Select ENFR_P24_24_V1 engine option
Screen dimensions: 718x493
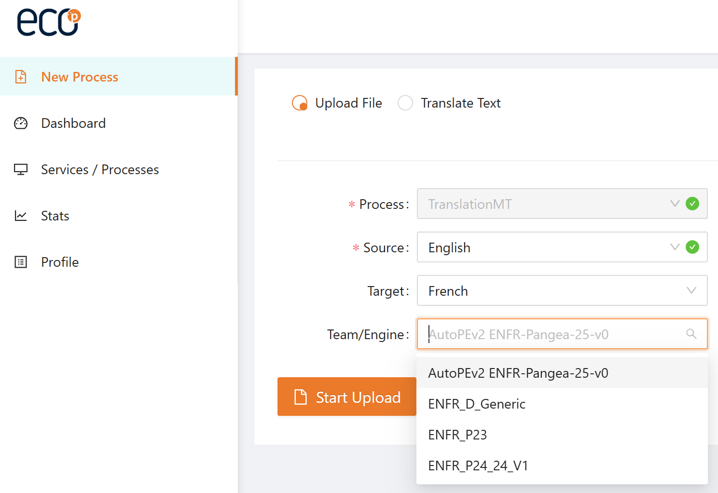coord(478,466)
